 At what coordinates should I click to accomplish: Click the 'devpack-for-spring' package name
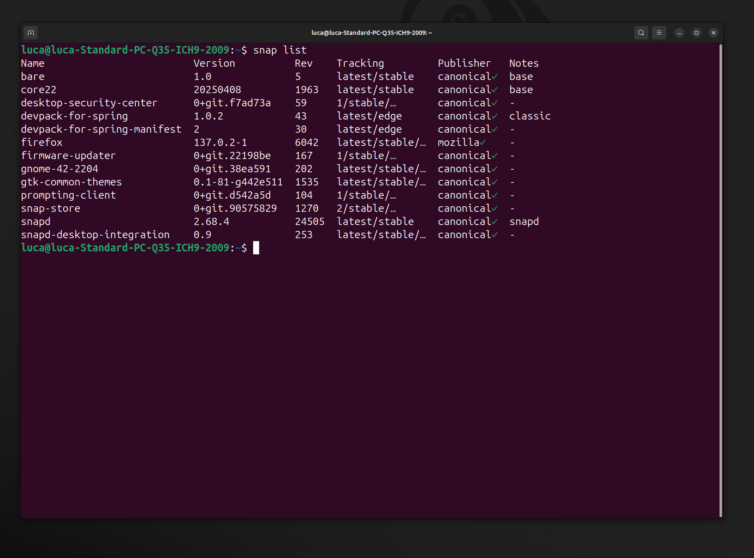point(74,116)
